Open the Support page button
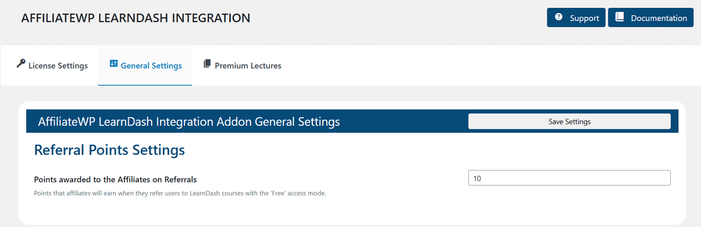This screenshot has width=701, height=227. [576, 18]
